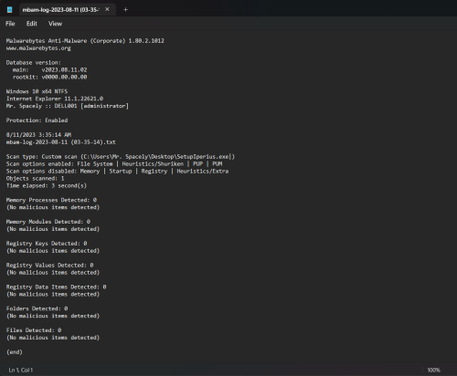Screen dimensions: 457x376
Task: Click the Database version main line
Action: (x=49, y=69)
